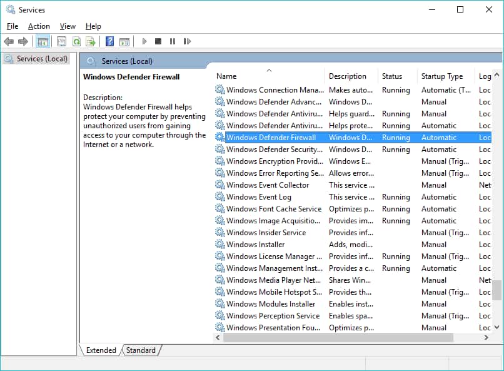The image size is (504, 371).
Task: Click the vertical scrollbar down arrow
Action: (497, 327)
